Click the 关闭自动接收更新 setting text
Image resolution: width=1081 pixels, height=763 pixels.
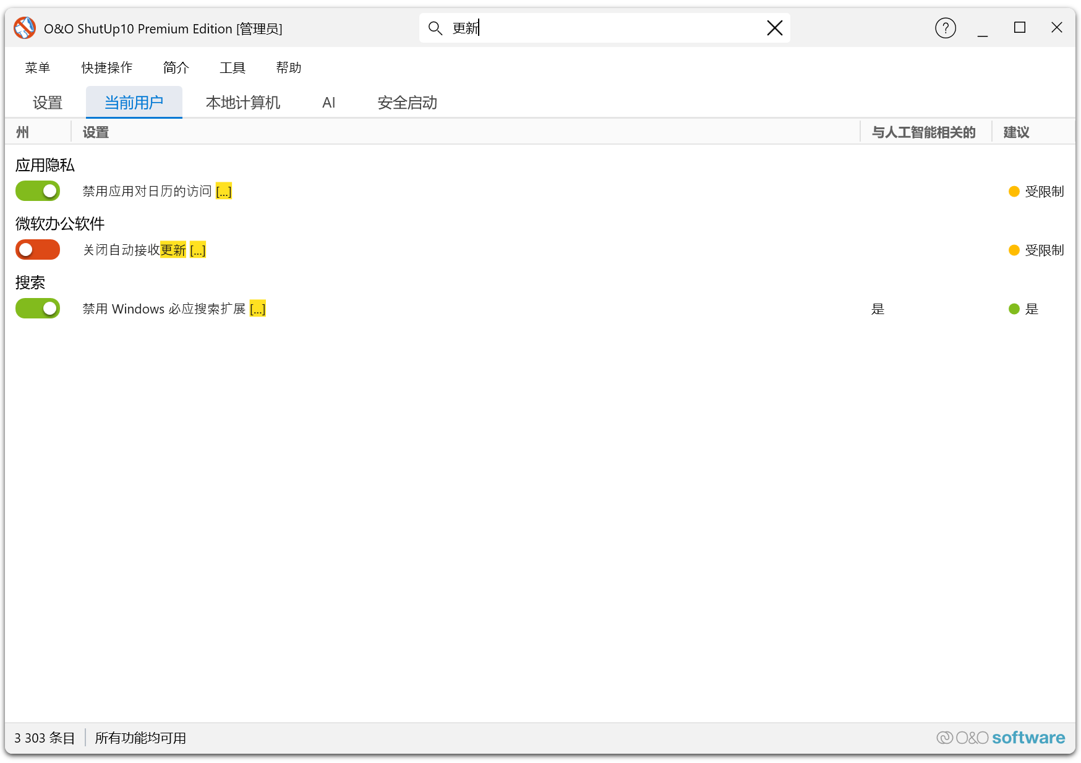click(x=134, y=250)
